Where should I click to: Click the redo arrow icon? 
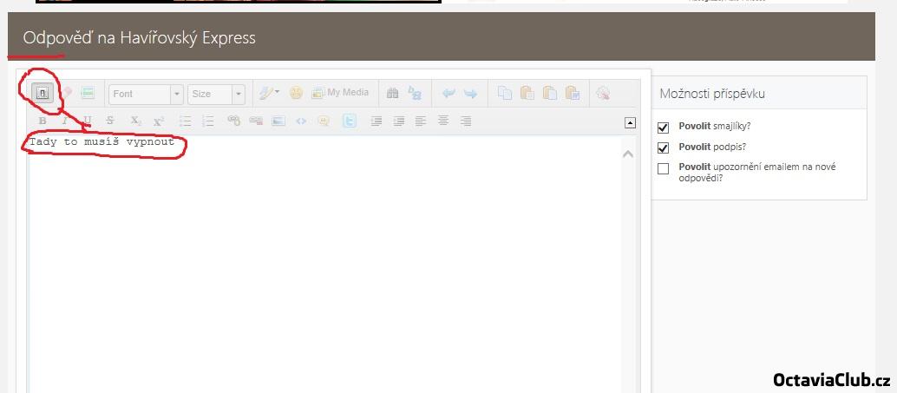tap(470, 94)
